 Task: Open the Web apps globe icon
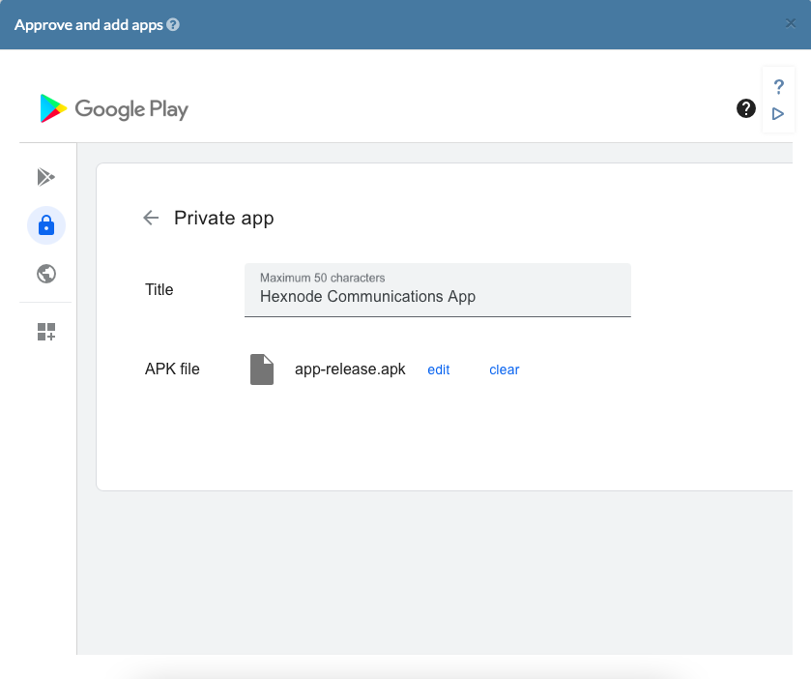pos(46,274)
